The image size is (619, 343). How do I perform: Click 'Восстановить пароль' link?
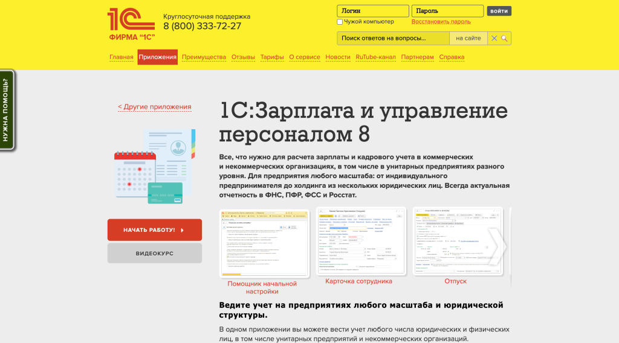(441, 22)
